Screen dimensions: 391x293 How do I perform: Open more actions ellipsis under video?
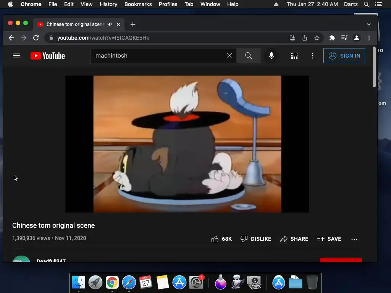354,240
